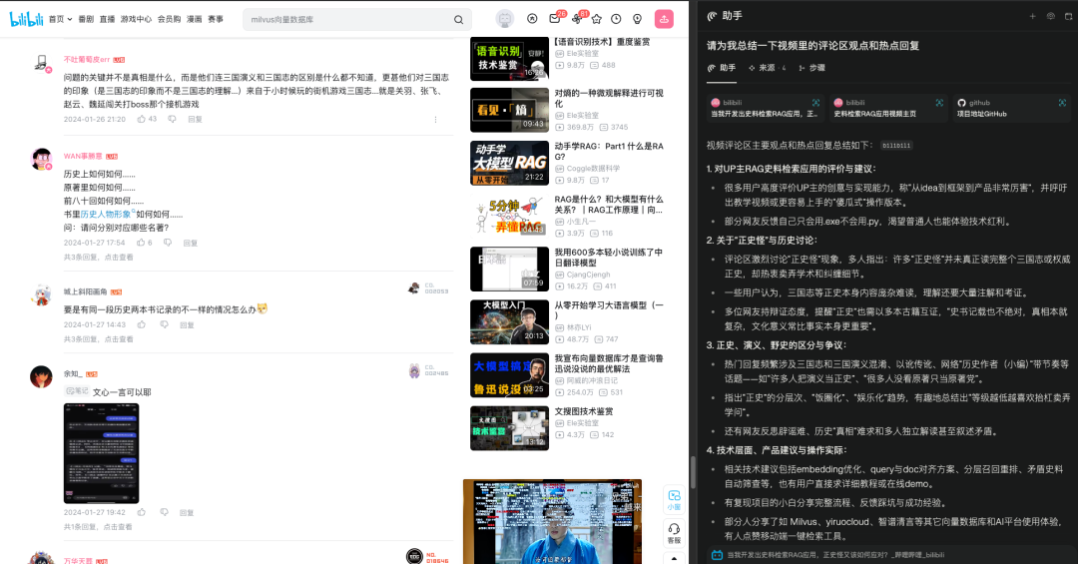This screenshot has width=1078, height=564.
Task: Expand 3 replies under WAN事勝意 comment
Action: [98, 258]
